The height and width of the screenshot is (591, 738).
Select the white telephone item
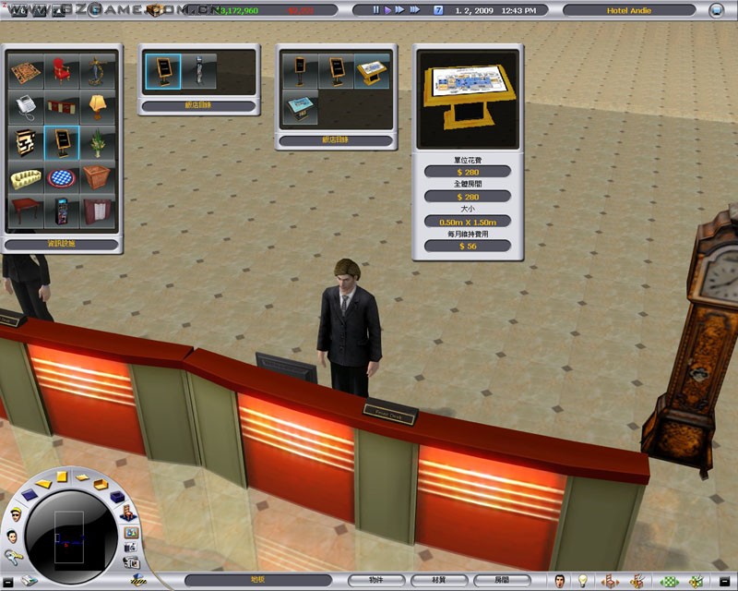coord(27,107)
